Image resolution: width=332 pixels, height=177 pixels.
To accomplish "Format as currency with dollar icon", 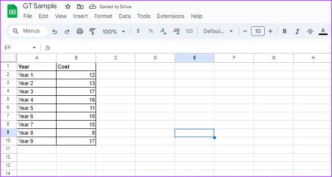I will [138, 31].
